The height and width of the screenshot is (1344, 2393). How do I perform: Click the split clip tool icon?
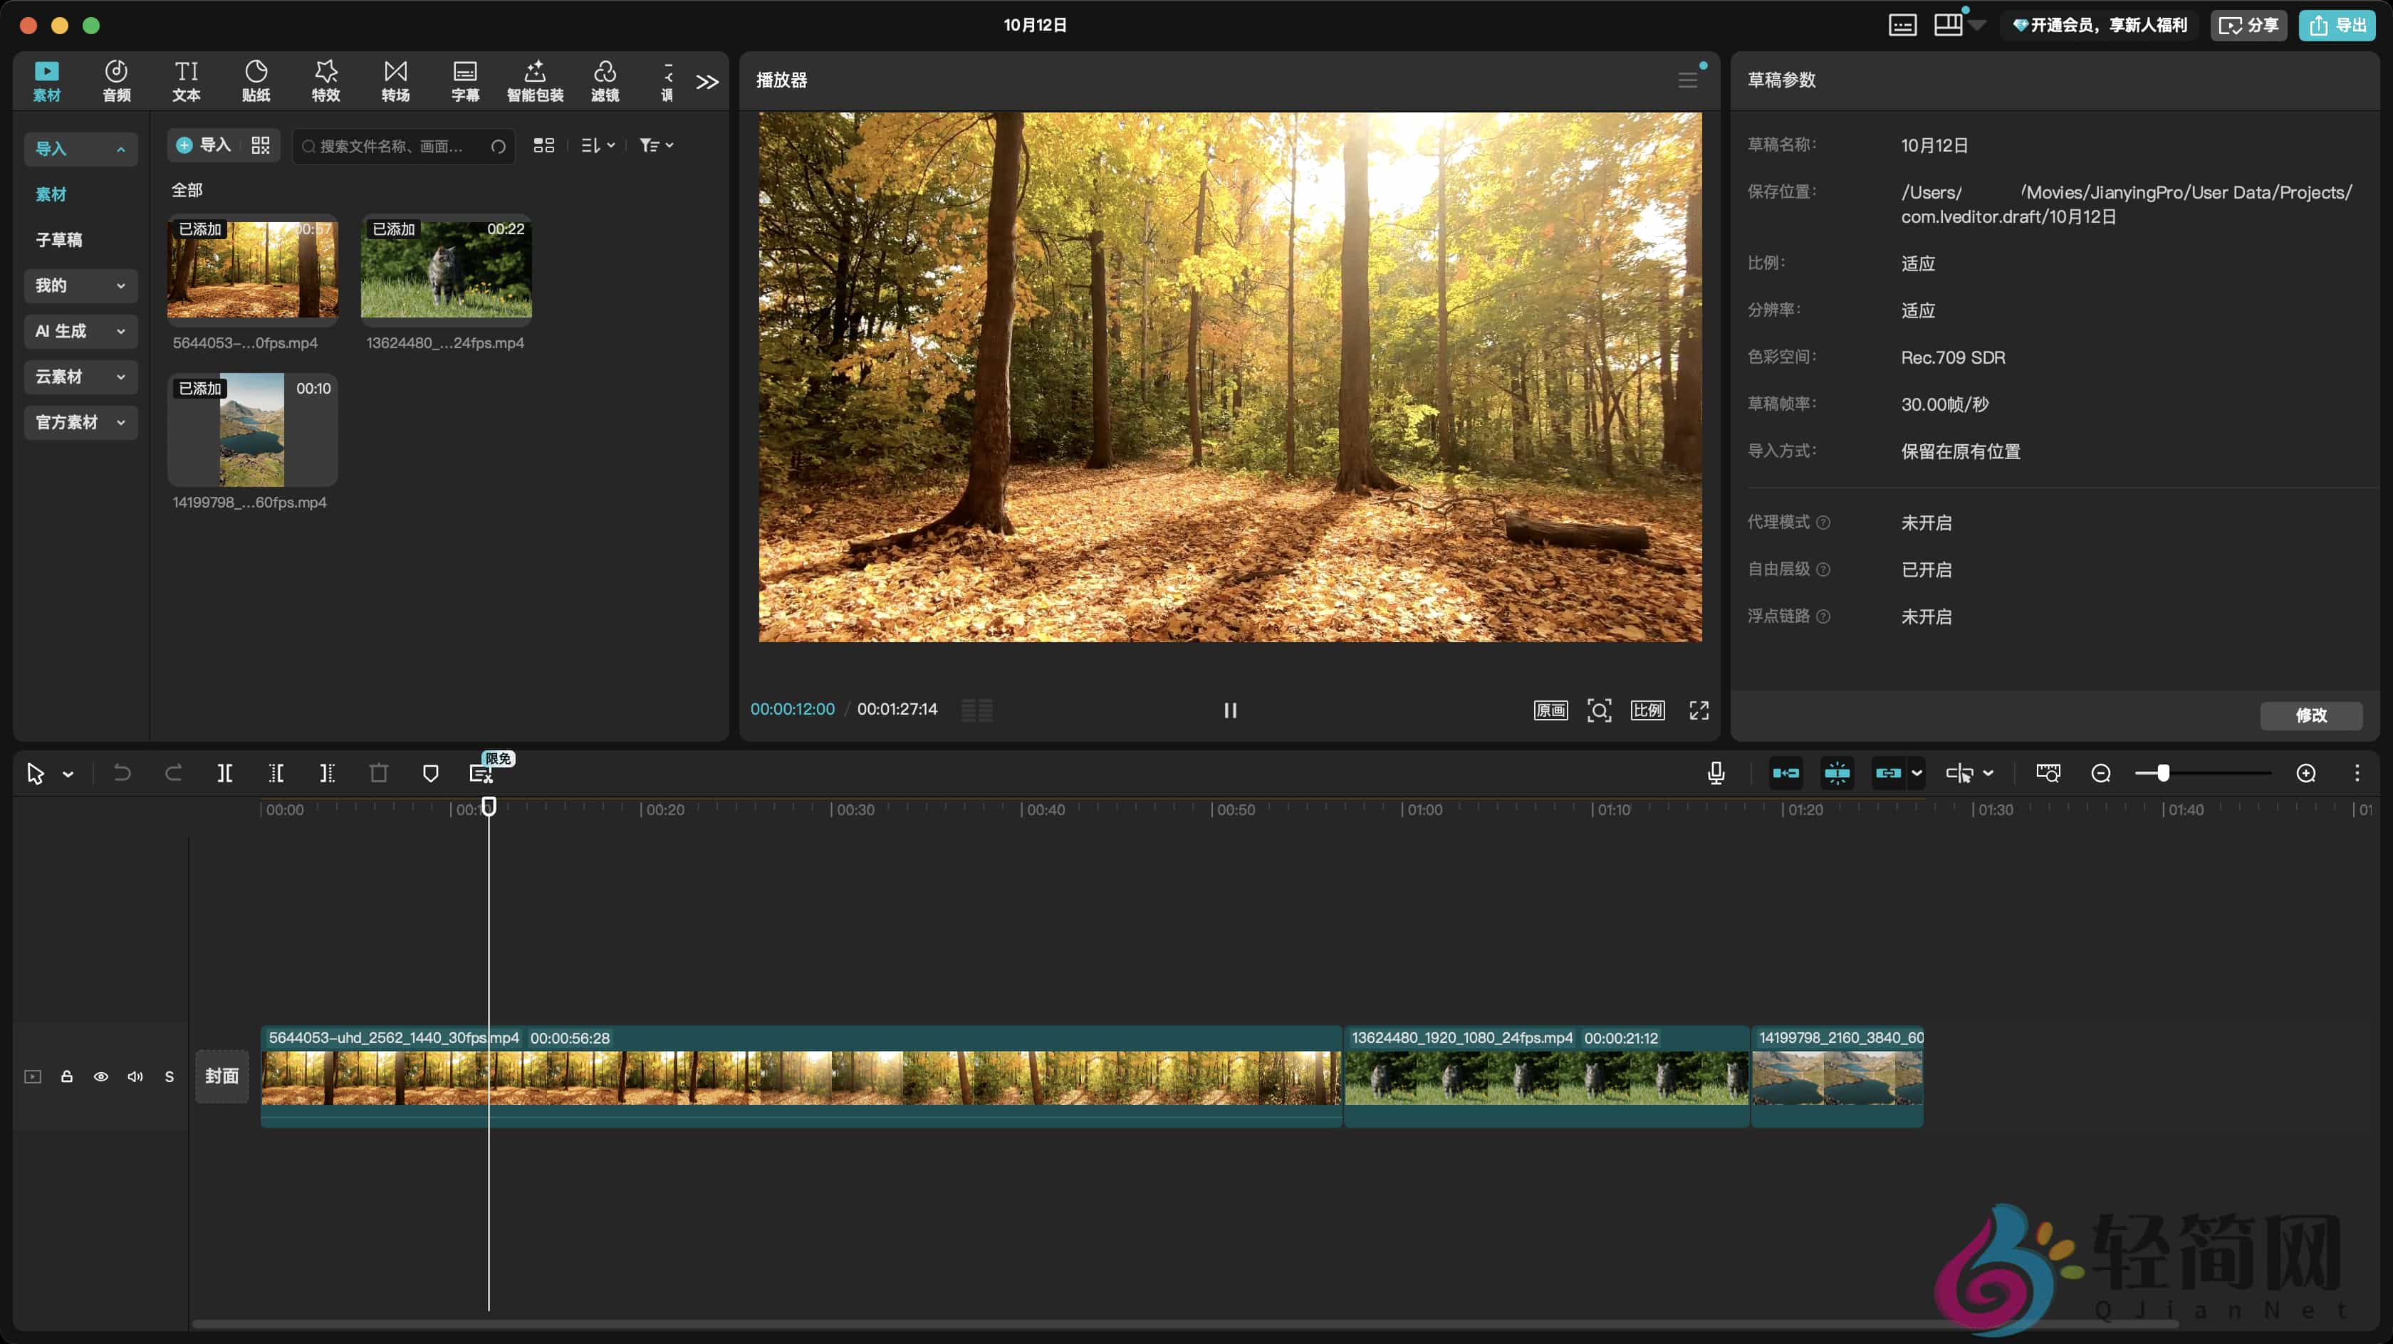point(225,773)
